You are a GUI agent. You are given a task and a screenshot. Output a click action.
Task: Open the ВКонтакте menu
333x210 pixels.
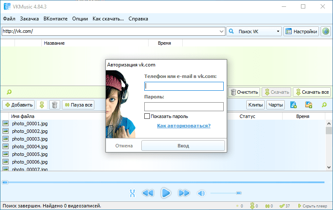click(55, 19)
